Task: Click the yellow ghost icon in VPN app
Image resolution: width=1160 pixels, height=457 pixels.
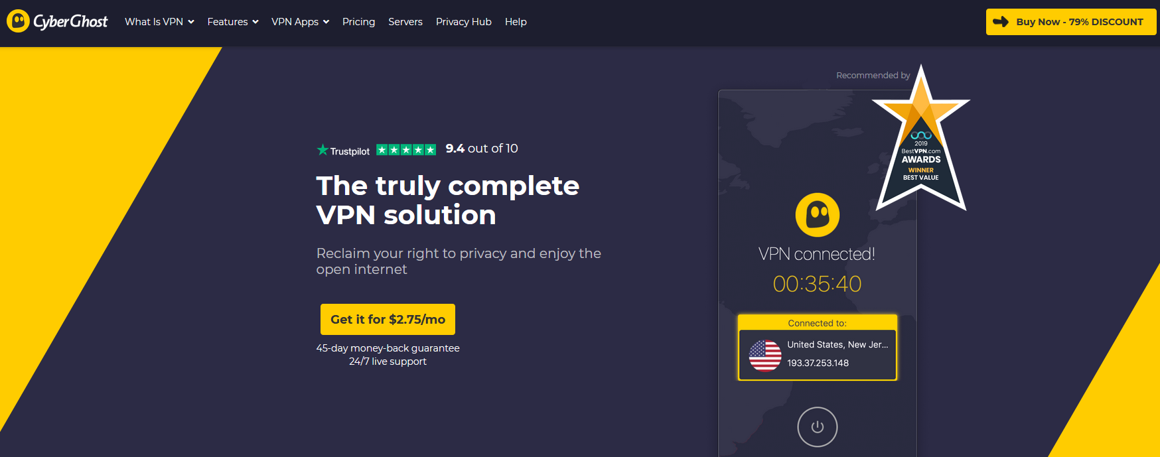Action: tap(818, 215)
